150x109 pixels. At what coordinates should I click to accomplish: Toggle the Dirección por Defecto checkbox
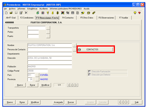[89, 75]
